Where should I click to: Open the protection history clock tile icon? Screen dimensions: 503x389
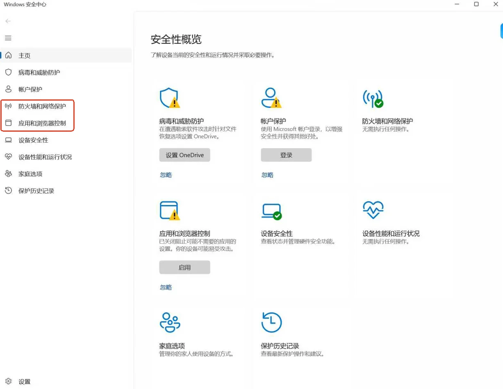(271, 322)
